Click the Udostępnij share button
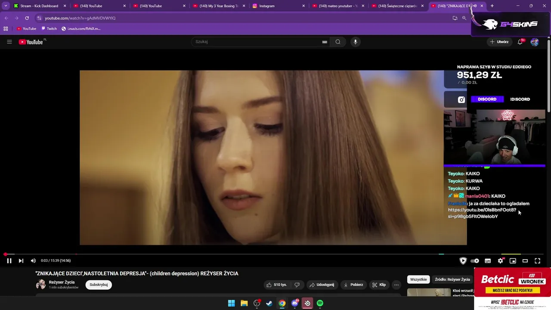The width and height of the screenshot is (551, 310). tap(322, 285)
